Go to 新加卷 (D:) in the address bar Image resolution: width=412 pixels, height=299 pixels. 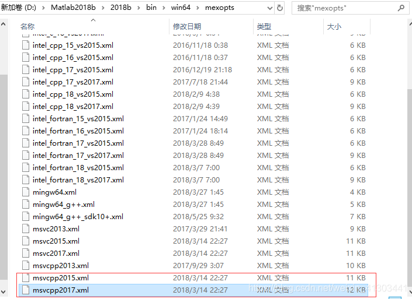tap(19, 8)
